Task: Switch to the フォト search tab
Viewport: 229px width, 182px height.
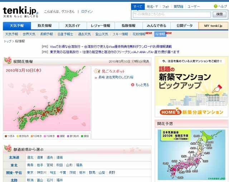Action: pyautogui.click(x=166, y=6)
